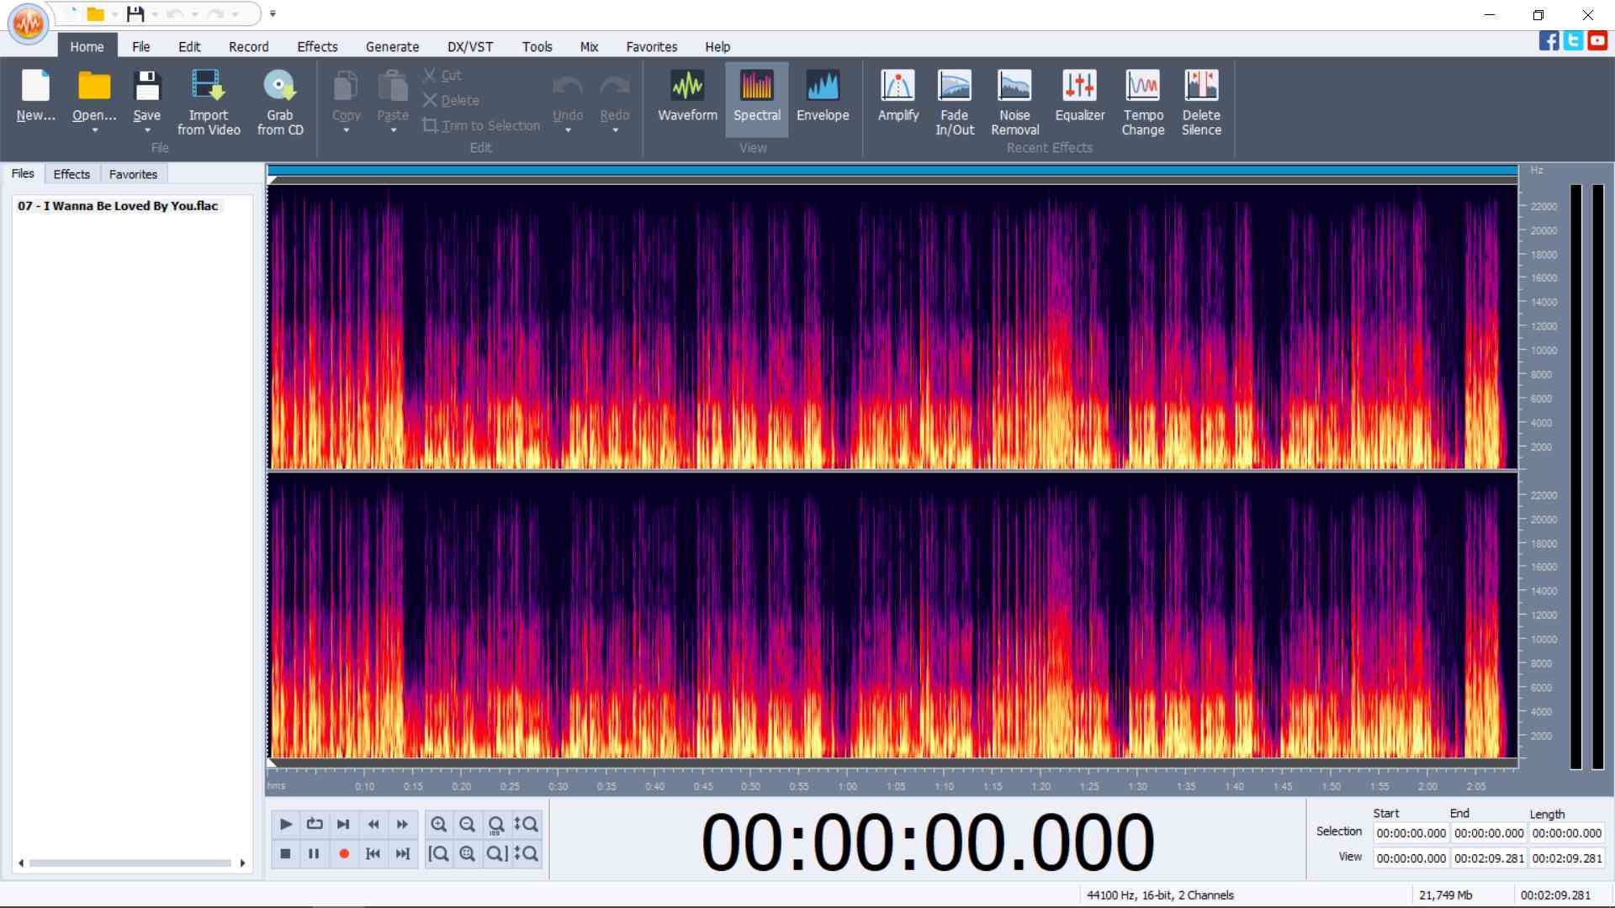Open the DX/VST ribbon tab
1615x908 pixels.
tap(470, 46)
